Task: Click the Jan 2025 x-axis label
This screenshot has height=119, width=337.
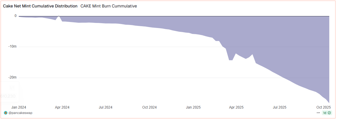Action: point(193,107)
